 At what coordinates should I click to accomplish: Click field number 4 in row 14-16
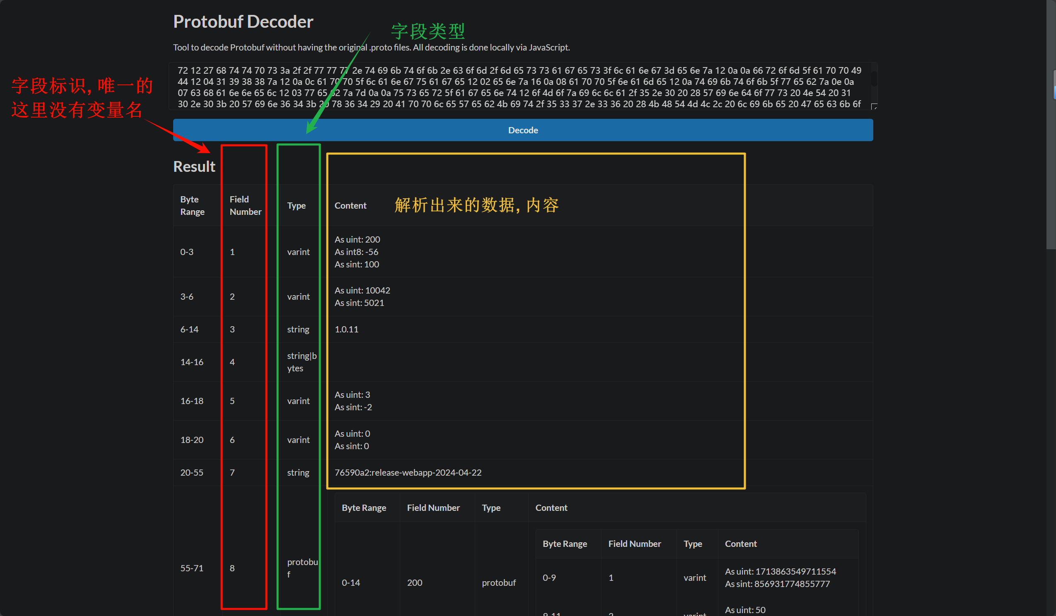pyautogui.click(x=232, y=362)
